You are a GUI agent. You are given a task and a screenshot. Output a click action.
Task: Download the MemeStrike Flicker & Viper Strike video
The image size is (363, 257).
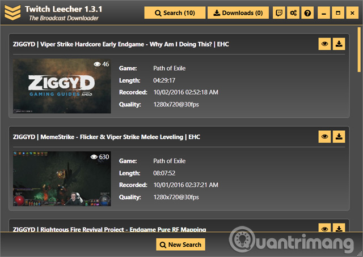click(339, 136)
